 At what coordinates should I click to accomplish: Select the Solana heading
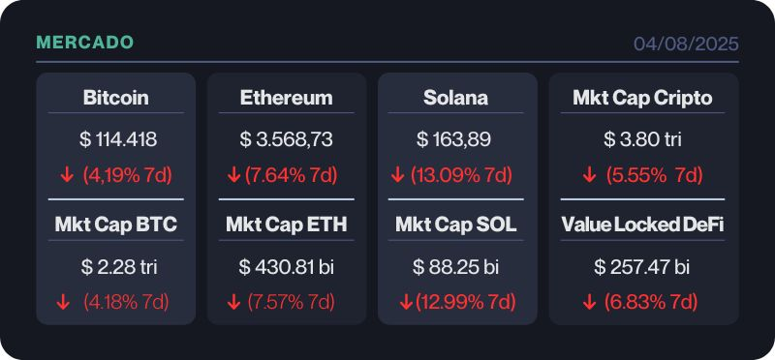[x=455, y=98]
